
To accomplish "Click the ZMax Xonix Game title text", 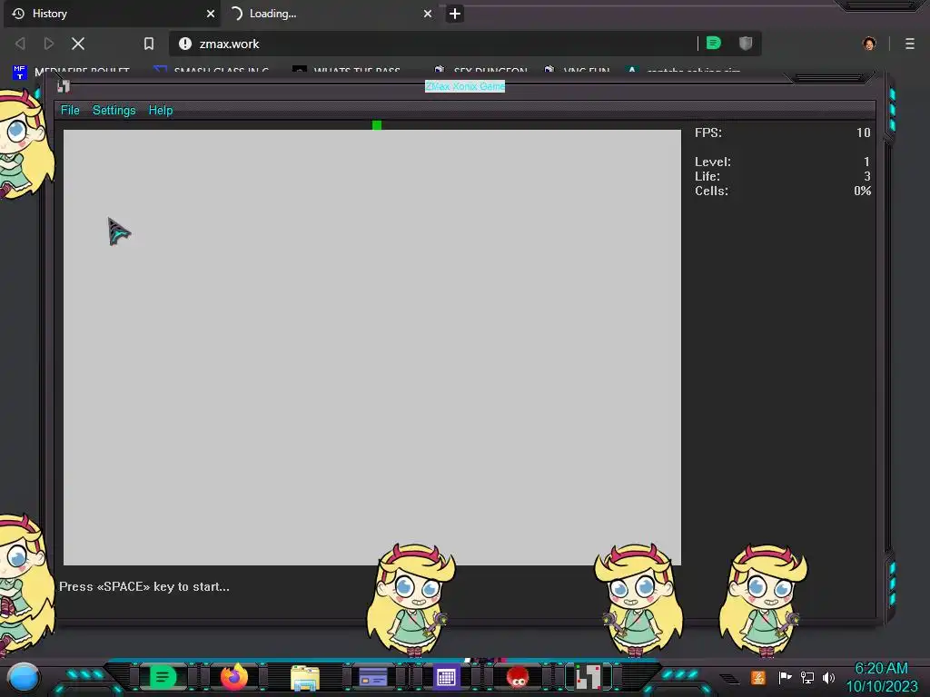I will pos(465,86).
